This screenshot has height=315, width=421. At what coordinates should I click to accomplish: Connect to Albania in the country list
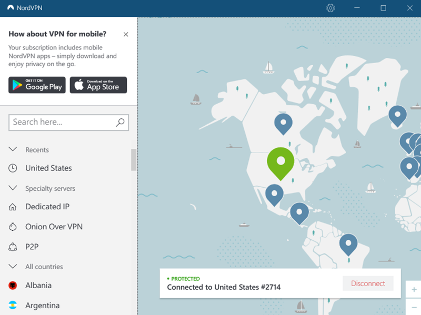pos(38,285)
